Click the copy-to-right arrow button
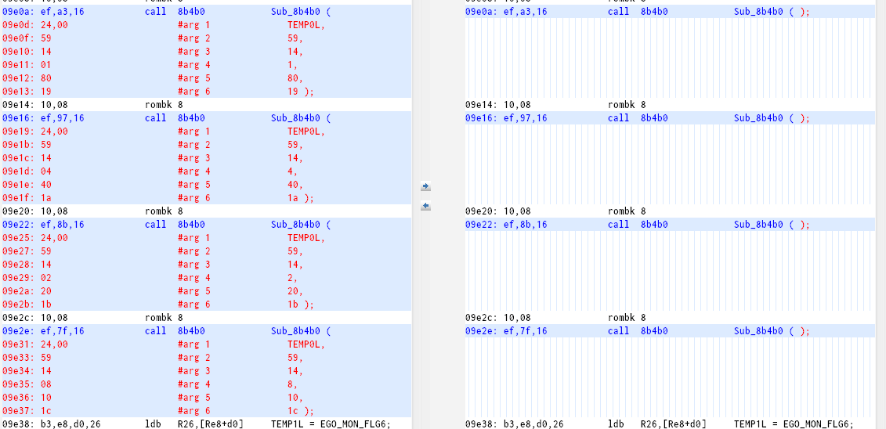This screenshot has height=429, width=886. 425,186
